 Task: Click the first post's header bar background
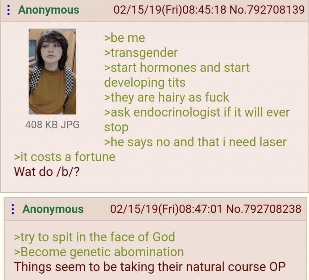click(x=155, y=11)
